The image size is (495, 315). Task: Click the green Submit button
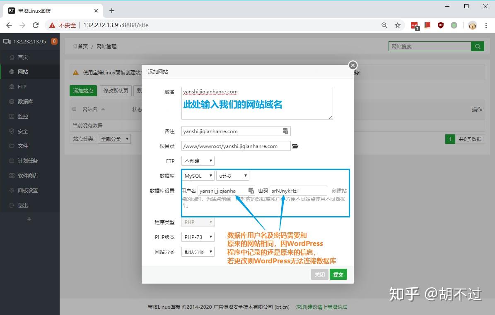[338, 274]
